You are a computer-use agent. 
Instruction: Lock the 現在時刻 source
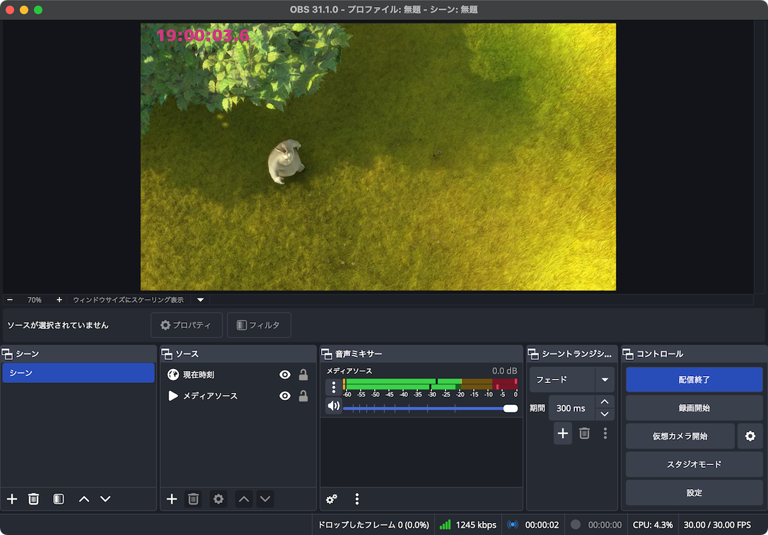click(x=303, y=375)
